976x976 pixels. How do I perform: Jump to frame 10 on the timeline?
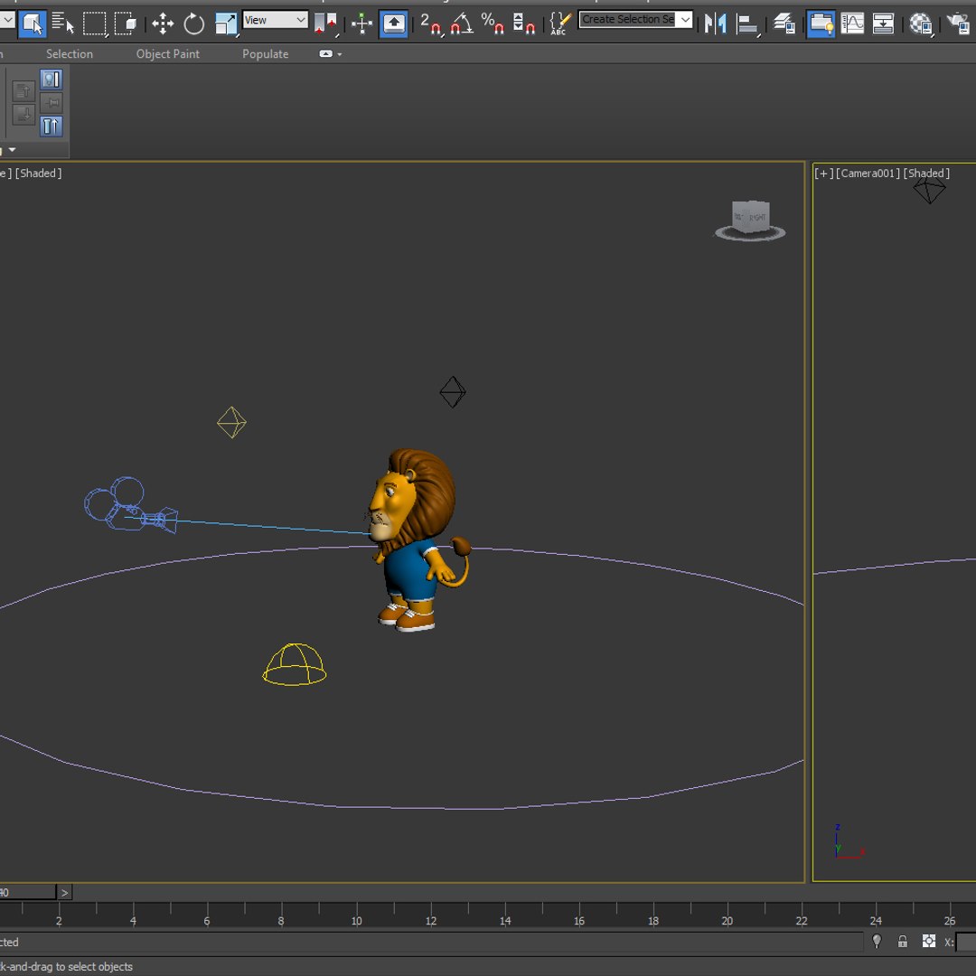click(356, 921)
